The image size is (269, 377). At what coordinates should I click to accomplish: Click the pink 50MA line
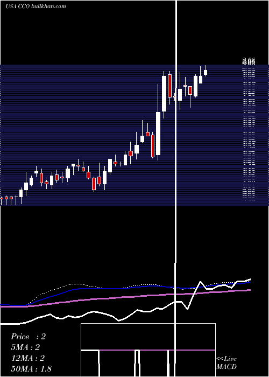click(125, 297)
